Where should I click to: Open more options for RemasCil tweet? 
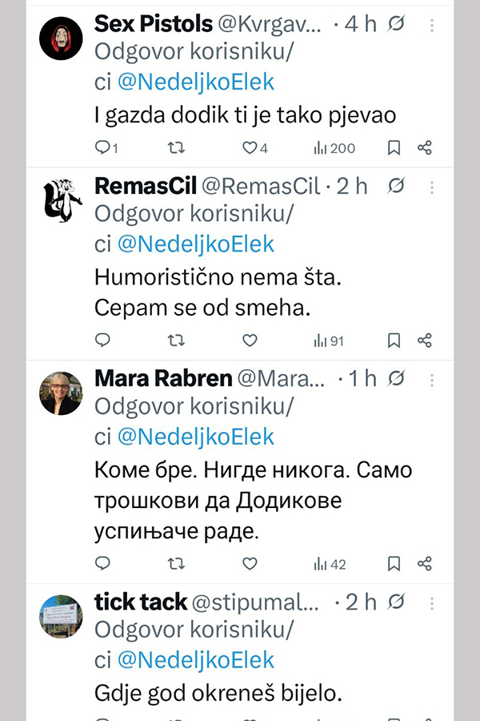coord(432,187)
